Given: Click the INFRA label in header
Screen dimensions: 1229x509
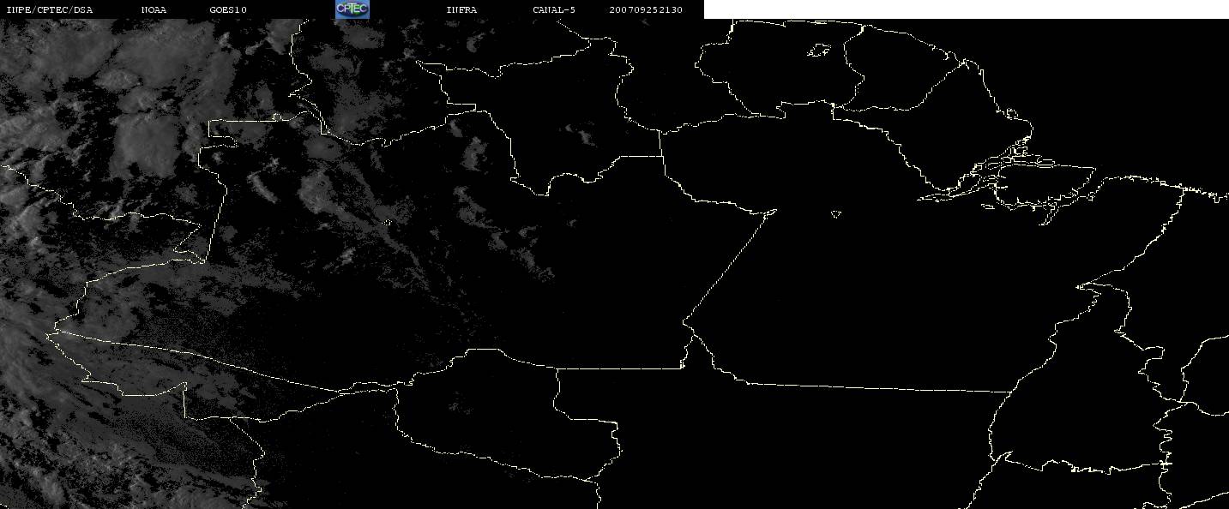Looking at the screenshot, I should (x=461, y=10).
